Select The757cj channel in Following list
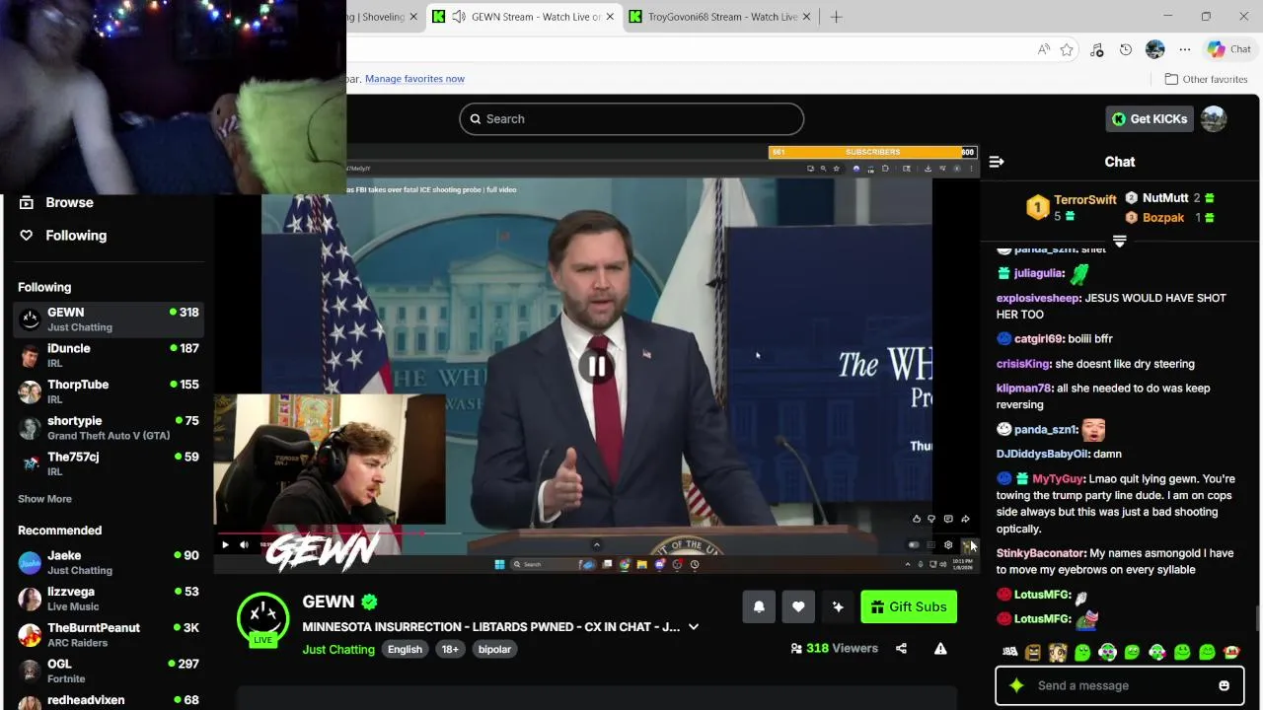Viewport: 1263px width, 710px height. pyautogui.click(x=109, y=463)
